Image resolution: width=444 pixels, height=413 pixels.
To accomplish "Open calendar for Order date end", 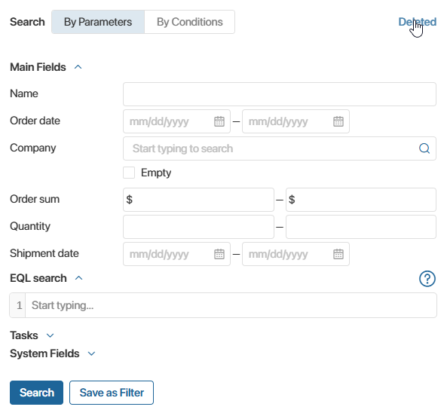I will (338, 121).
